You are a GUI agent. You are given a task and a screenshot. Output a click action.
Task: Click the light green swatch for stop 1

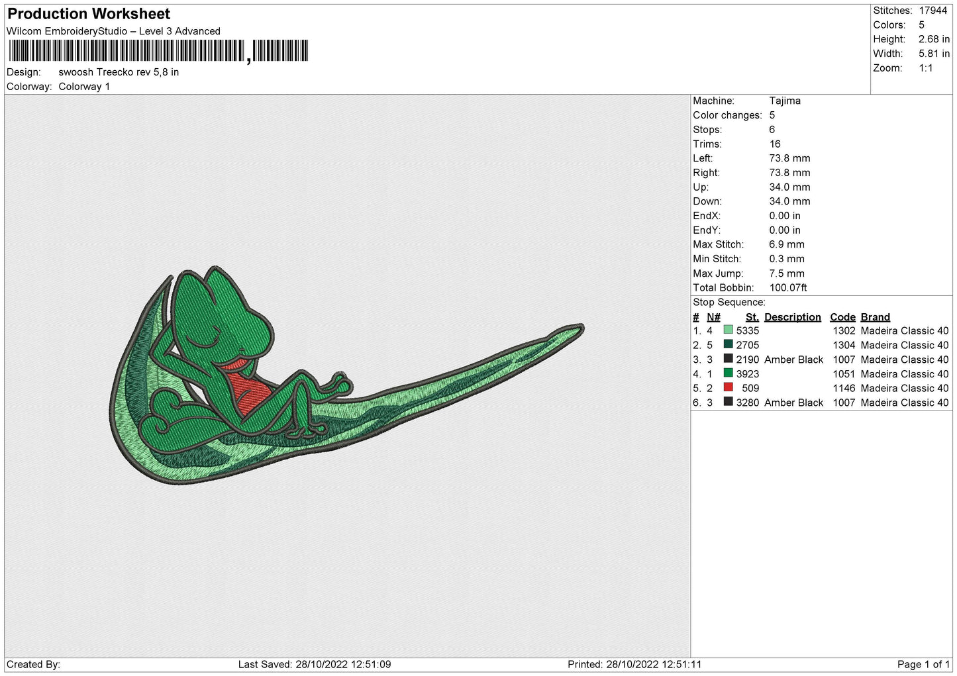point(728,330)
